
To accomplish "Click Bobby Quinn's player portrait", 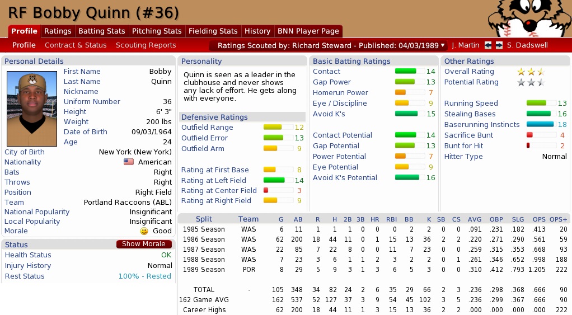I will tap(32, 109).
